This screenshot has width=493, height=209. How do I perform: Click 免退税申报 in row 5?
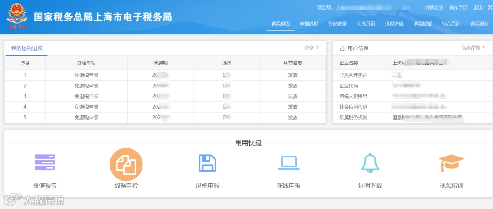86,118
